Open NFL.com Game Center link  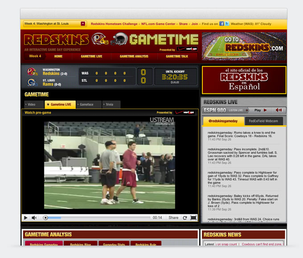pyautogui.click(x=158, y=24)
